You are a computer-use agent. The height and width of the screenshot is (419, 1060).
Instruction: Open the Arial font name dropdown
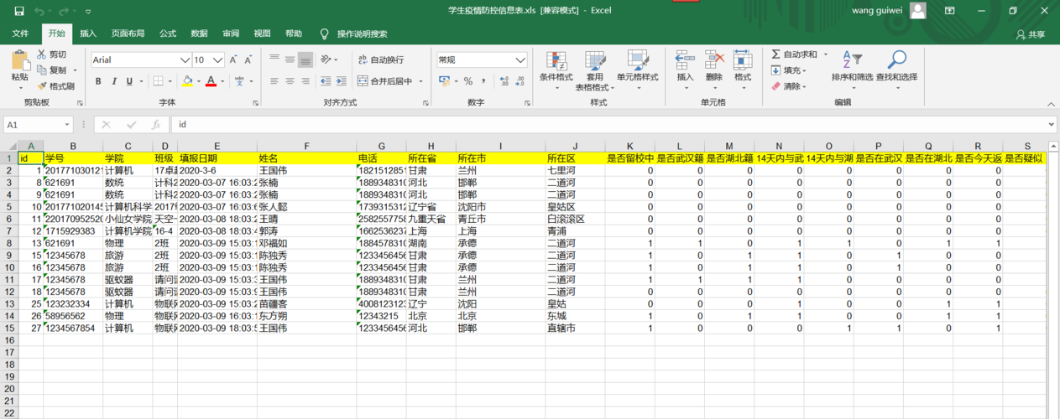point(185,60)
